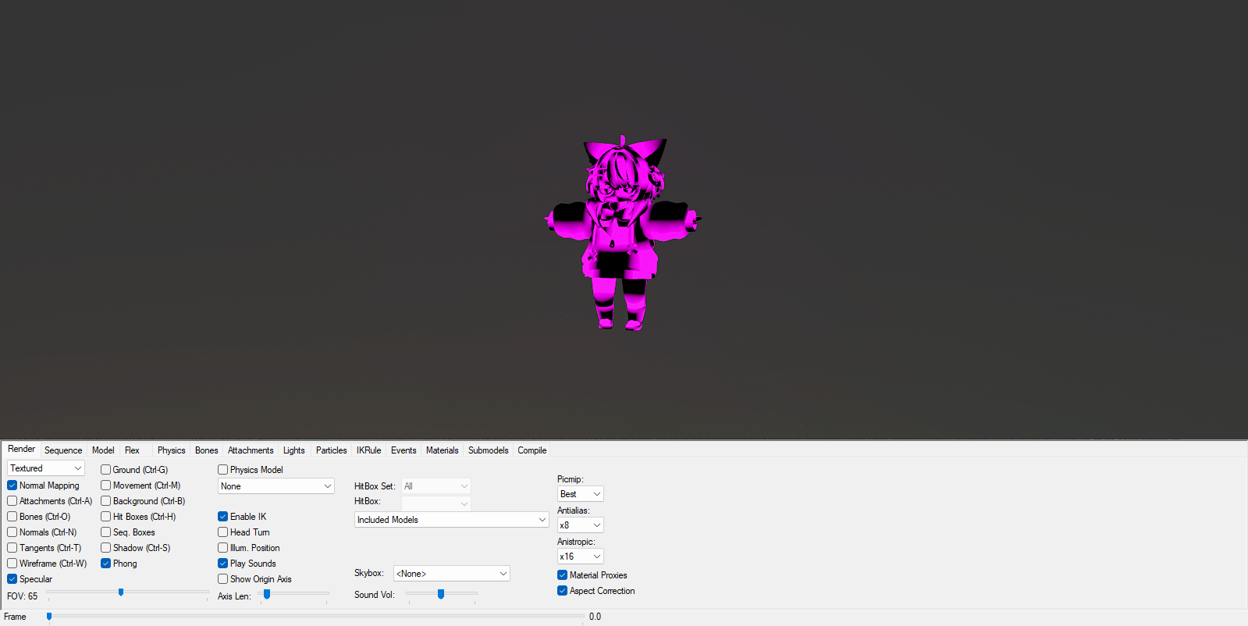
Task: Tick the Illum. Position checkbox
Action: 223,548
